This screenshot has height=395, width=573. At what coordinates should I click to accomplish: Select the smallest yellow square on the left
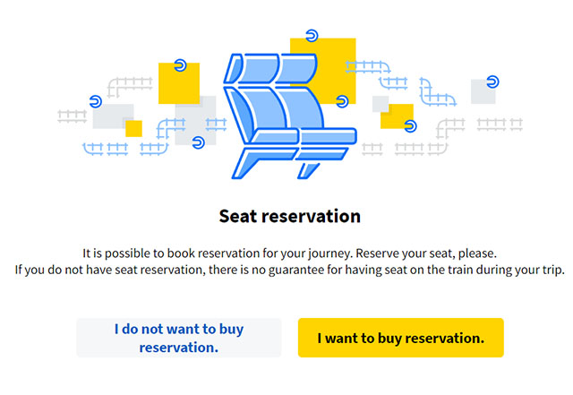click(133, 129)
